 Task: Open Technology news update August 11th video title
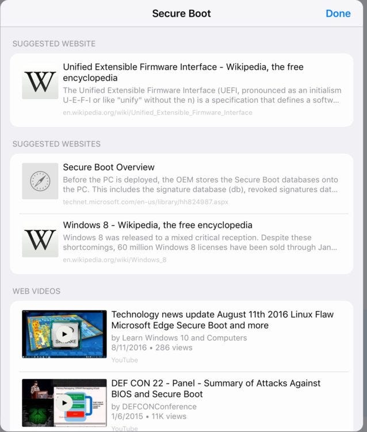(223, 320)
